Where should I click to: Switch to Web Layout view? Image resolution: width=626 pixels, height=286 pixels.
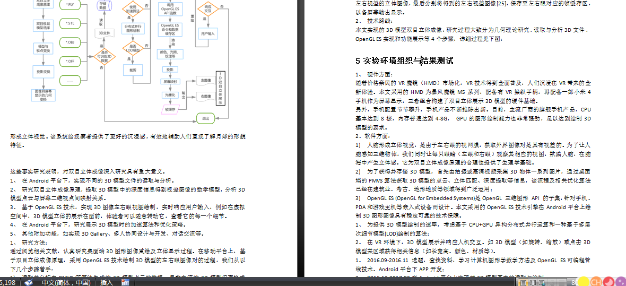point(542,282)
